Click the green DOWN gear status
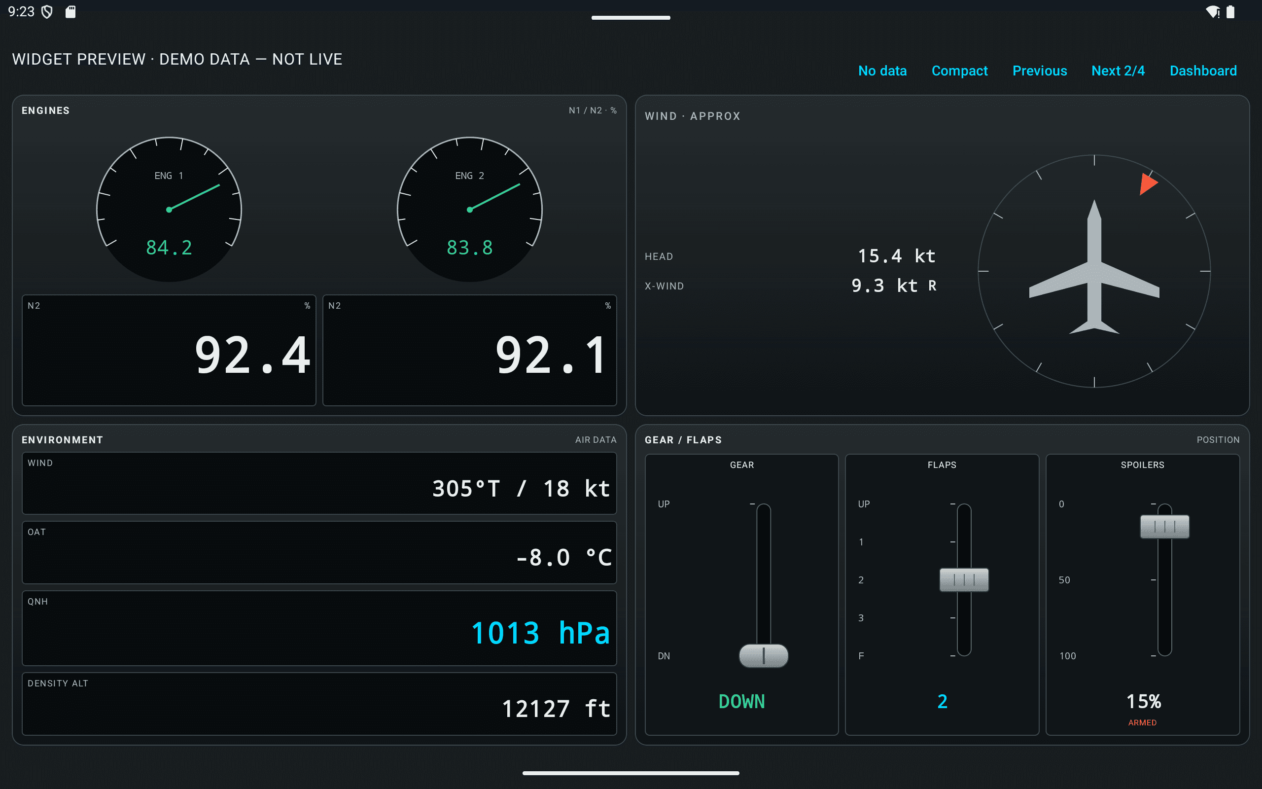 point(741,701)
